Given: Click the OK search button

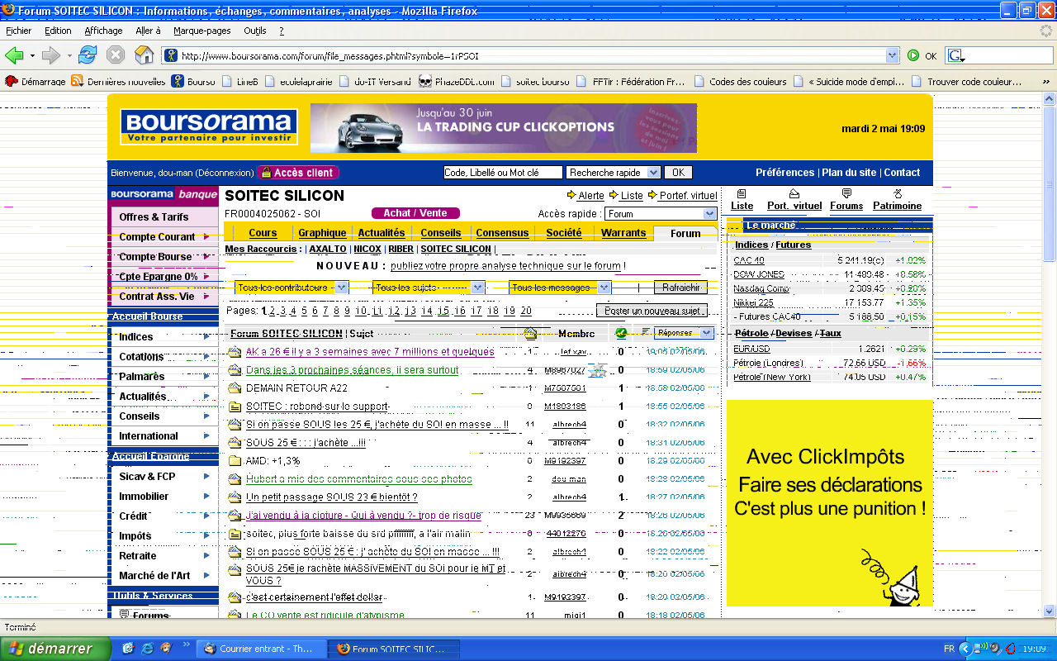Looking at the screenshot, I should coord(677,173).
